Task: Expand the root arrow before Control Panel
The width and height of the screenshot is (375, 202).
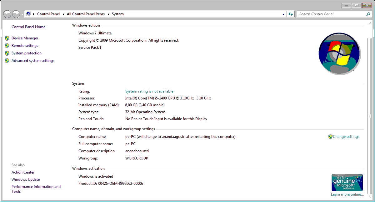Action: tap(34, 14)
